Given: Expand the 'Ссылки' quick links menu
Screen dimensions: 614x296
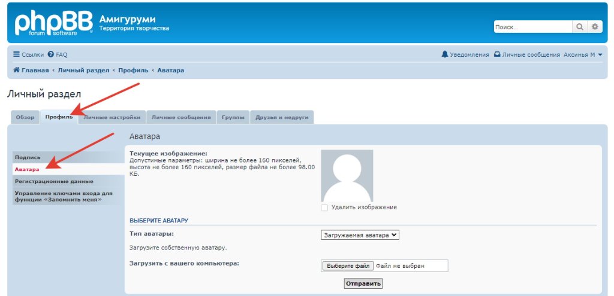Looking at the screenshot, I should point(28,54).
